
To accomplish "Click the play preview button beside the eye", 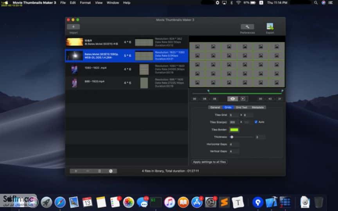I will [243, 98].
